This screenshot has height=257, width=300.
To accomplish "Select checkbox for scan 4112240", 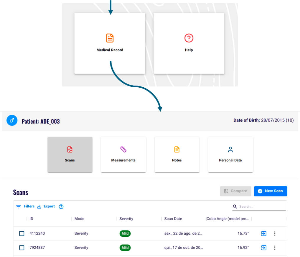I will point(22,233).
